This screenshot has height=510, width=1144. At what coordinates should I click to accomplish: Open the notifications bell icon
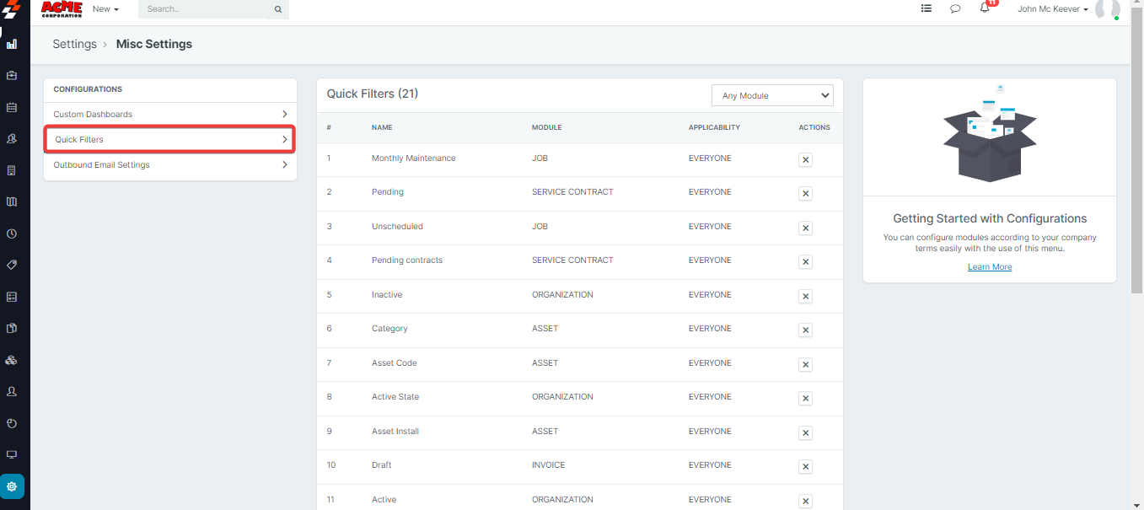click(x=985, y=8)
